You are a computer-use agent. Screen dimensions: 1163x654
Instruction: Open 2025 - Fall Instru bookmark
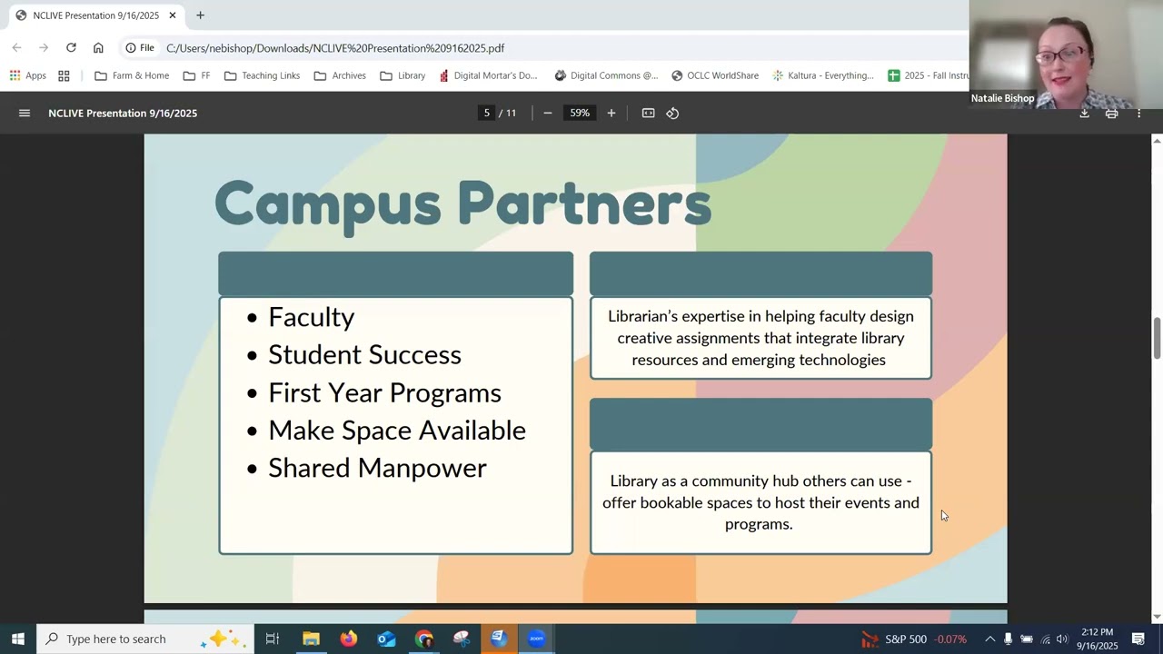pyautogui.click(x=928, y=75)
